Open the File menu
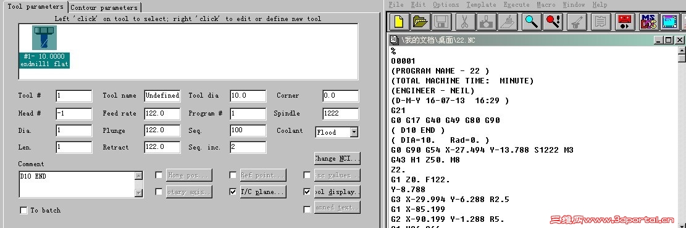This screenshot has width=686, height=228. pos(396,5)
